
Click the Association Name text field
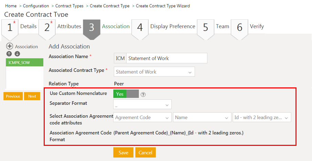(x=166, y=58)
